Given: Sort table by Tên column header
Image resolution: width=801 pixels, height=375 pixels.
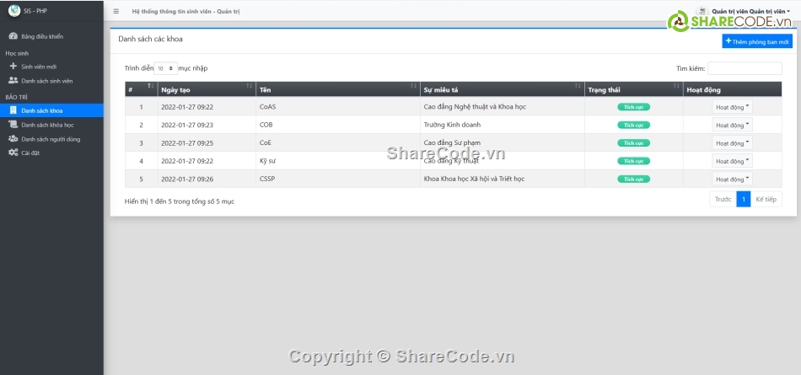Looking at the screenshot, I should [x=337, y=89].
